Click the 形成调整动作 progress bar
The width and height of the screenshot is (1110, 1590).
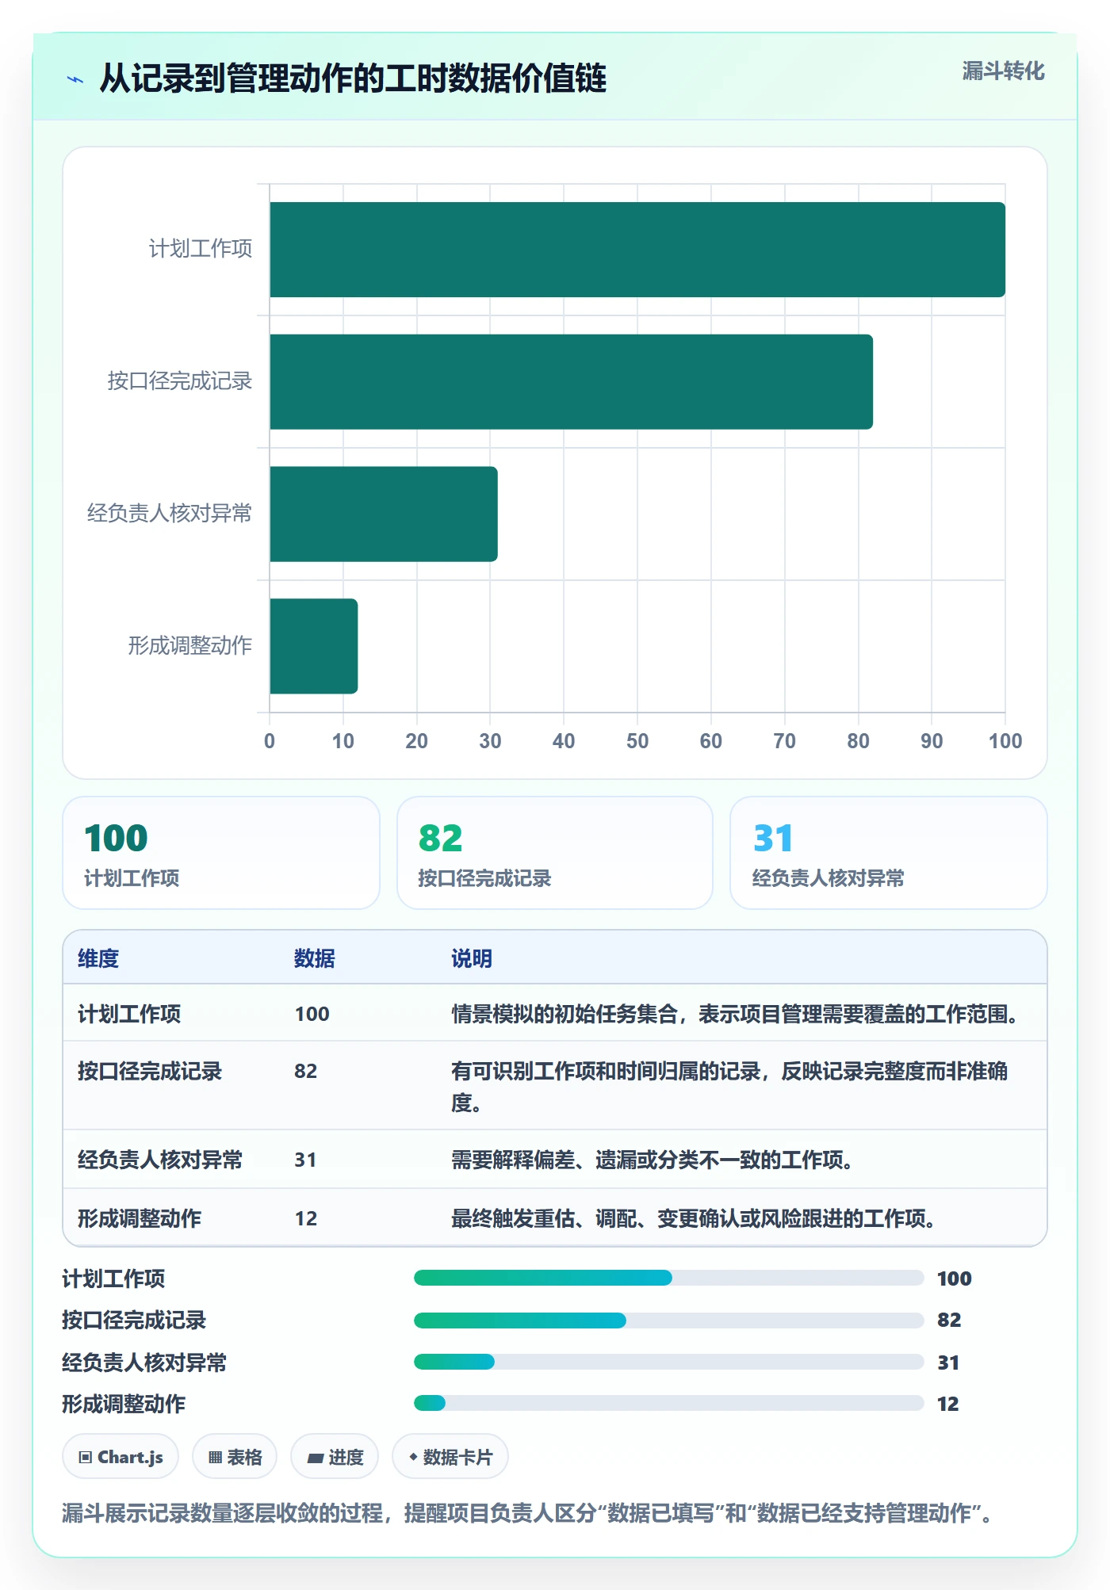[668, 1403]
